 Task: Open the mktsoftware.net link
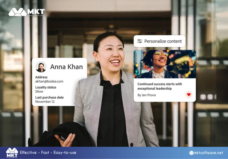(x=208, y=153)
